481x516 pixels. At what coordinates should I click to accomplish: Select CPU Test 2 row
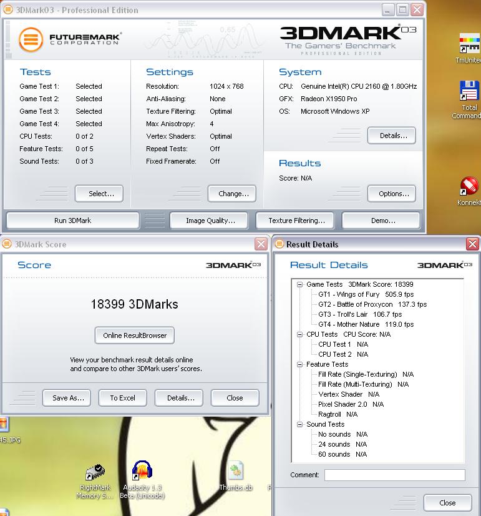(343, 354)
